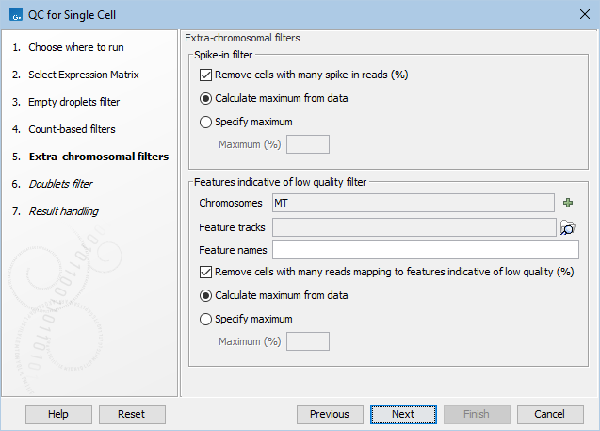Select Calculate maximum from data for spike-in

(x=206, y=98)
